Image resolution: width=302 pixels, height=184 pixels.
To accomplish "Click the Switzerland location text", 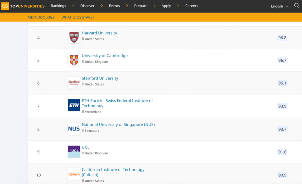I will click(x=93, y=112).
